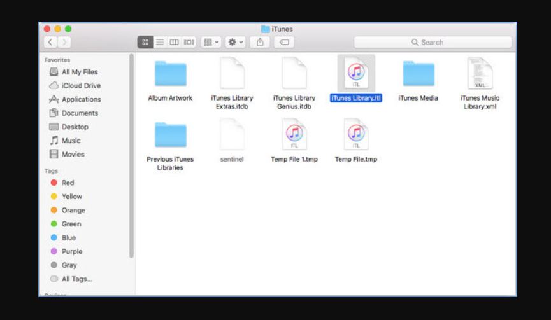
Task: Select the Green tag
Action: 66,224
